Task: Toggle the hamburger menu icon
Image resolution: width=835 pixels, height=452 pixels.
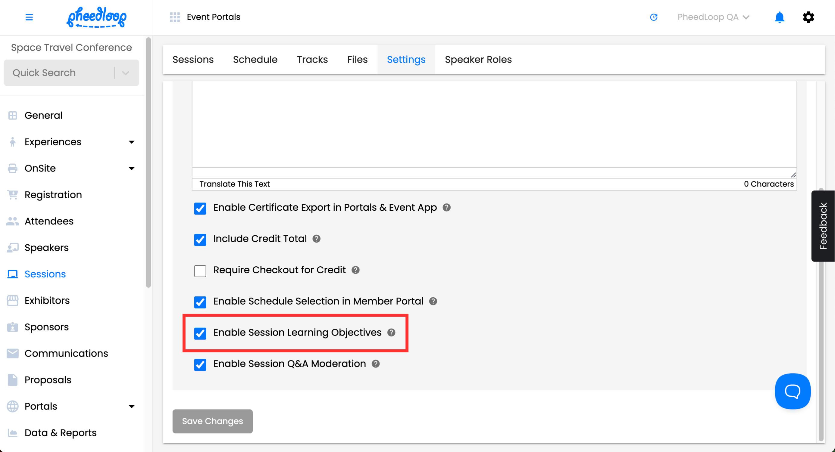Action: [x=29, y=17]
